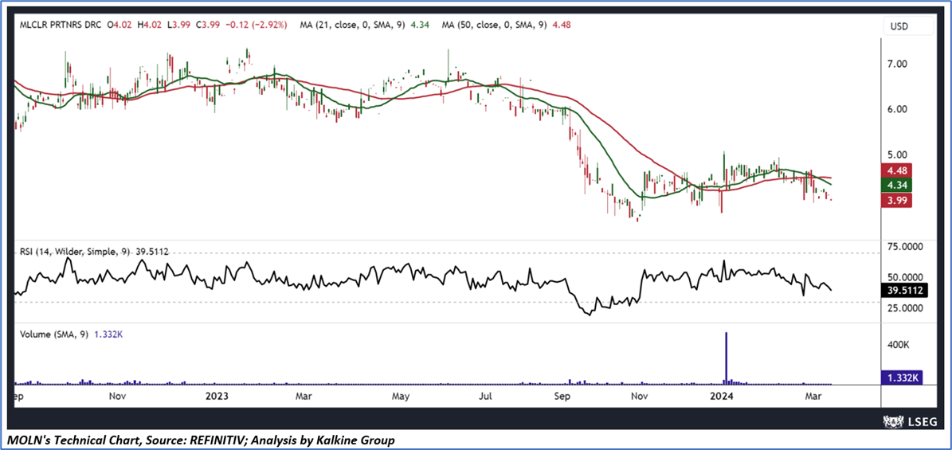
Task: Click the May time axis label
Action: [x=399, y=397]
